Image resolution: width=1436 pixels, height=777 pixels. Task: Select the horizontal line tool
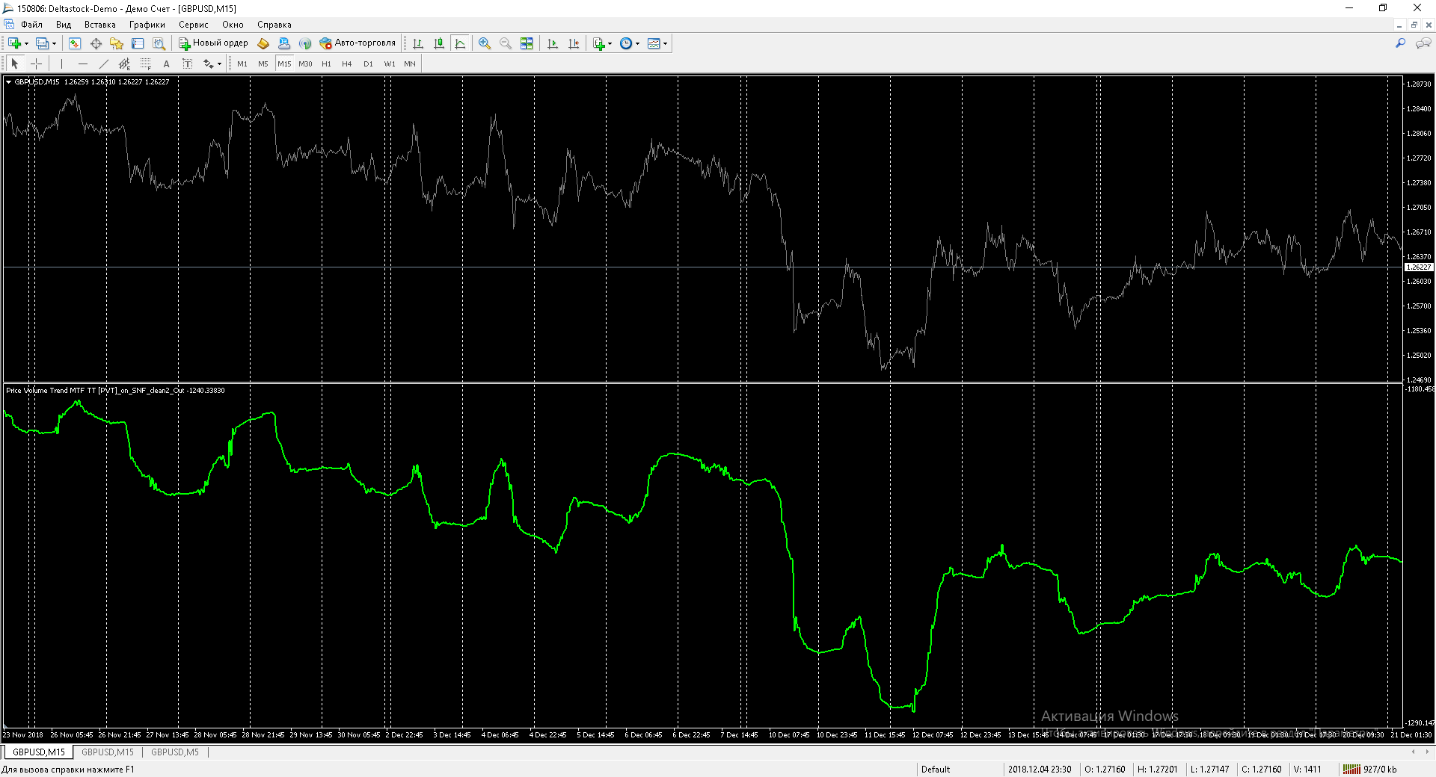[x=82, y=64]
